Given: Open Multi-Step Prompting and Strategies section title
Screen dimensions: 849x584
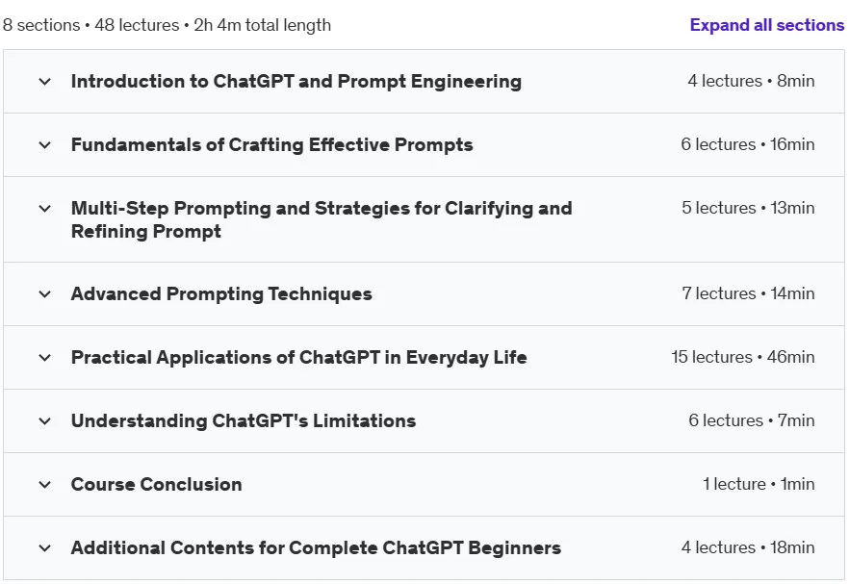Looking at the screenshot, I should [x=322, y=219].
